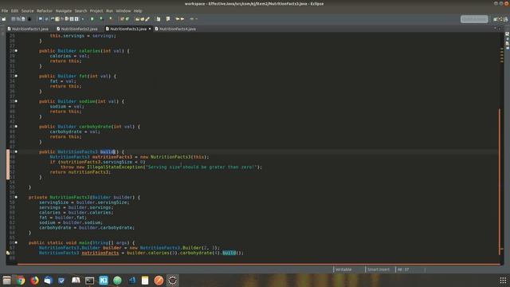This screenshot has width=510, height=287.
Task: Open the File menu
Action: click(x=5, y=10)
